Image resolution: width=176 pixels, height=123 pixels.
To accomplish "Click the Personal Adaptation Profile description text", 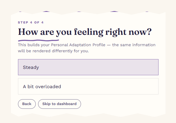I will click(87, 48).
